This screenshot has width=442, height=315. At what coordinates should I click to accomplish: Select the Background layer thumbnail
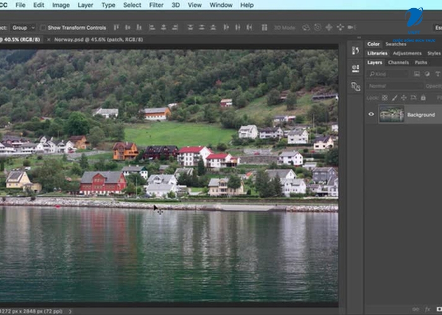391,114
